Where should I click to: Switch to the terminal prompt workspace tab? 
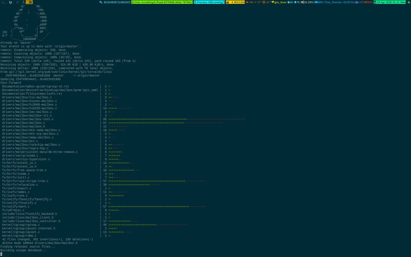3,2
